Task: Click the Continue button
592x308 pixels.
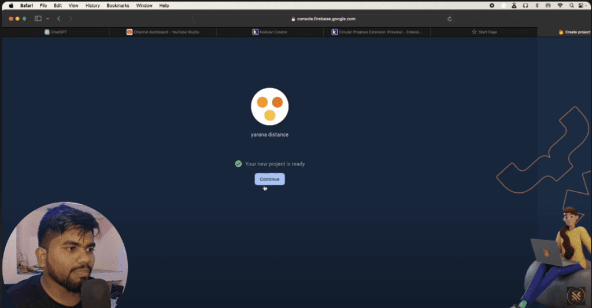Action: [269, 179]
